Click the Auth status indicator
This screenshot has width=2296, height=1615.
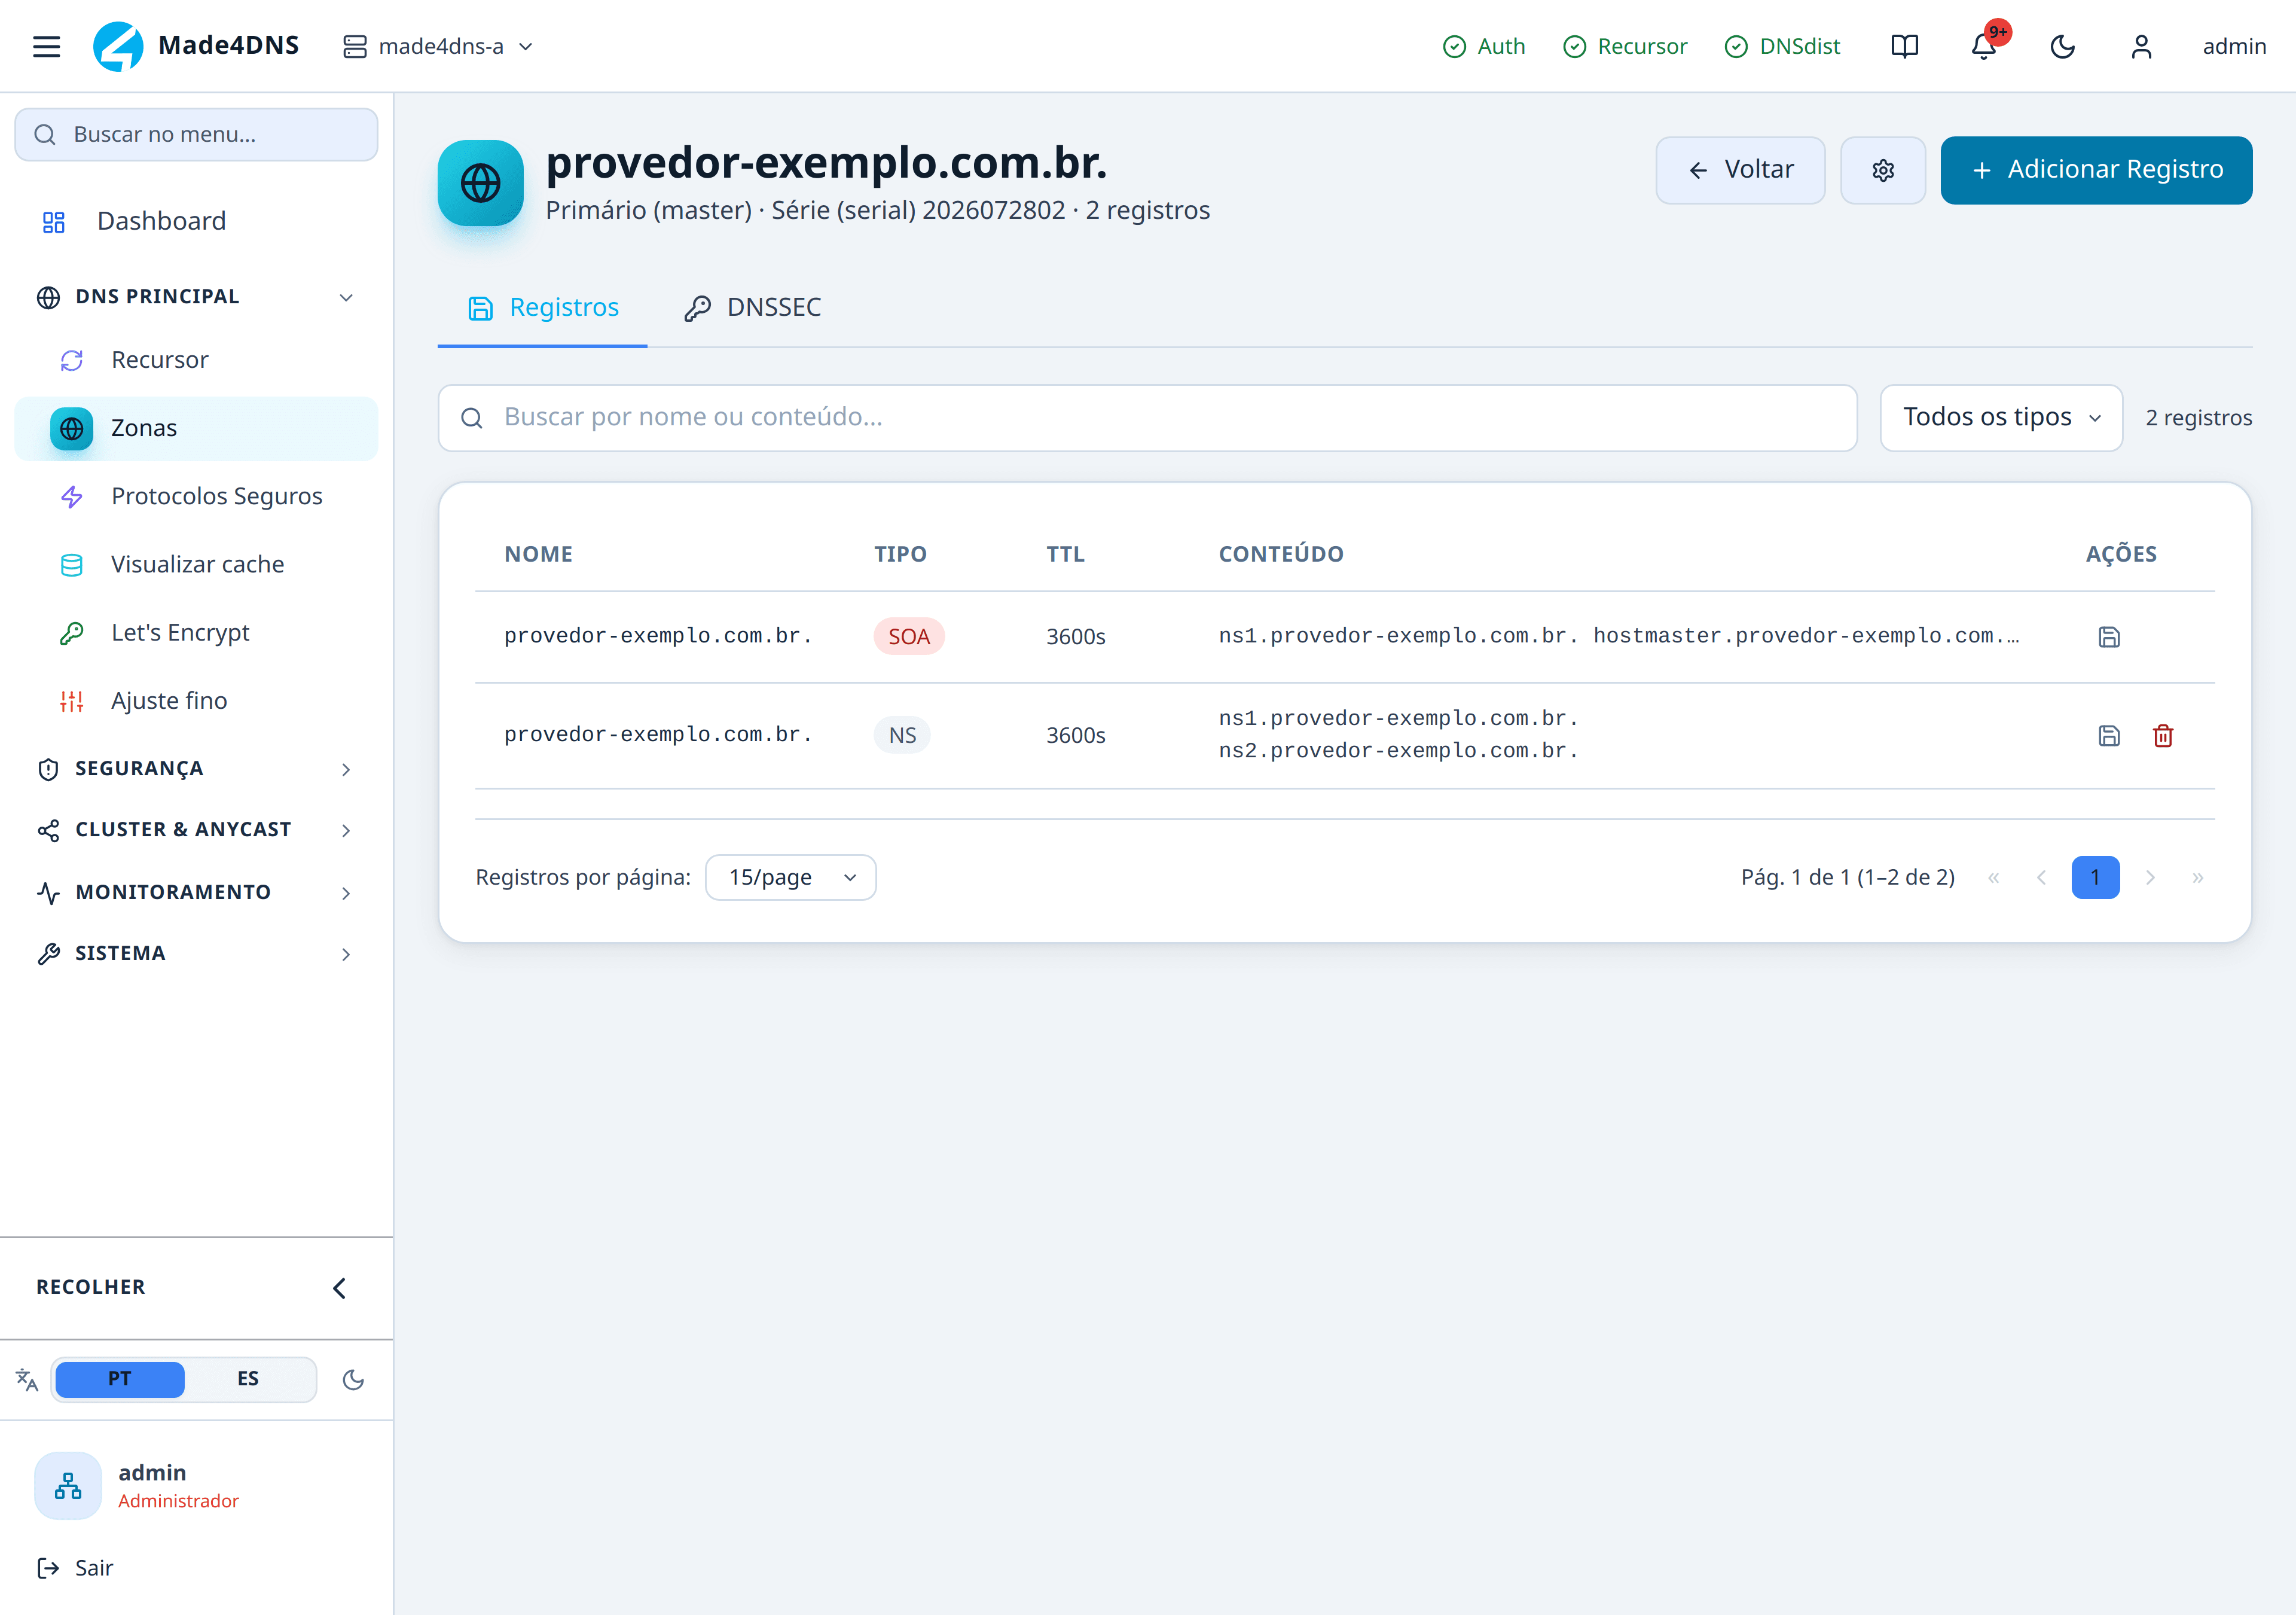(x=1484, y=46)
